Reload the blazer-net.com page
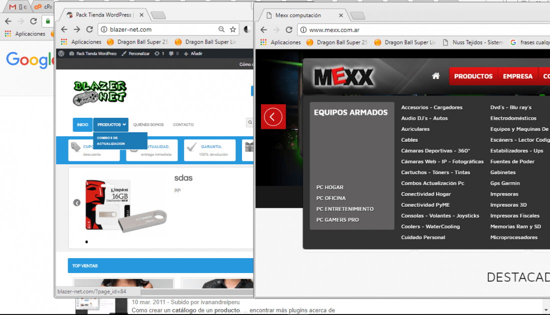Screen dimensions: 550x315 tap(90, 29)
